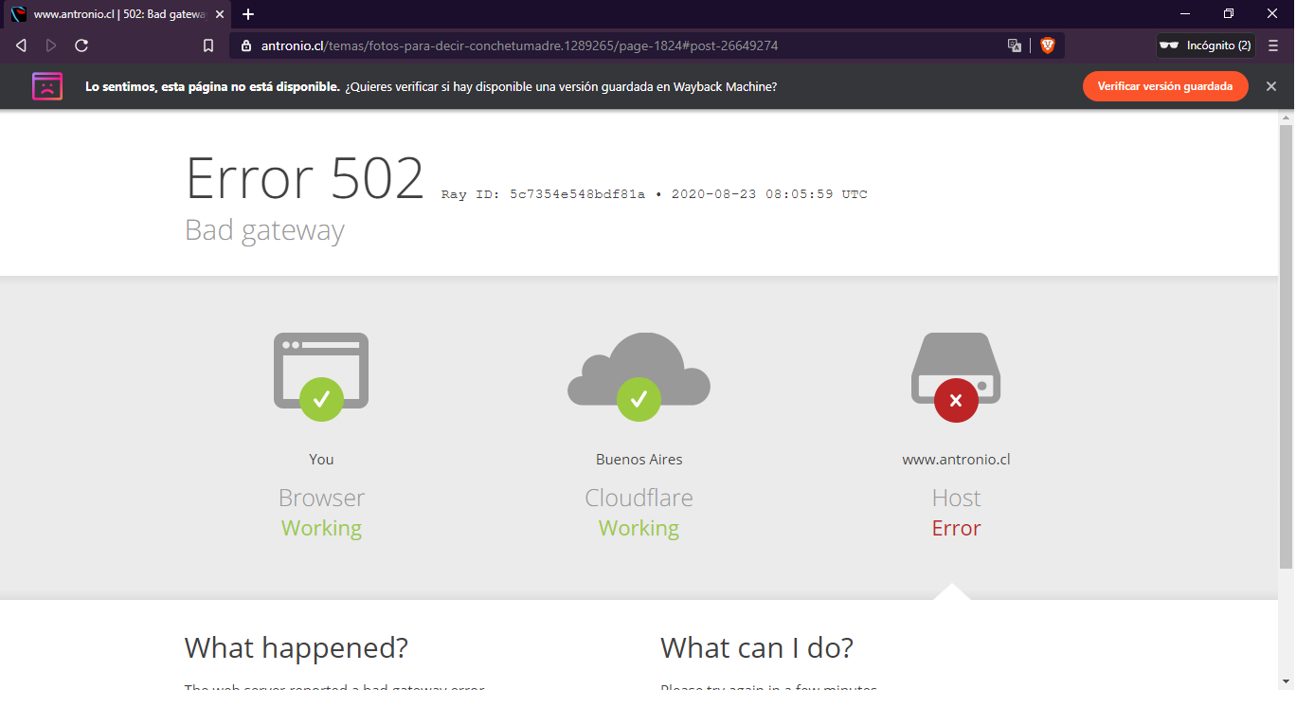This screenshot has width=1296, height=726.
Task: Minimize the browser window
Action: coord(1185,14)
